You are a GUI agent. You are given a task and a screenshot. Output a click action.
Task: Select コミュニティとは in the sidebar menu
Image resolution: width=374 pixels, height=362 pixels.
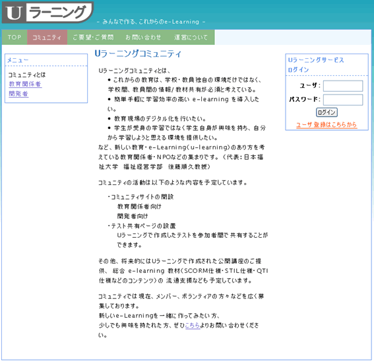pyautogui.click(x=26, y=75)
